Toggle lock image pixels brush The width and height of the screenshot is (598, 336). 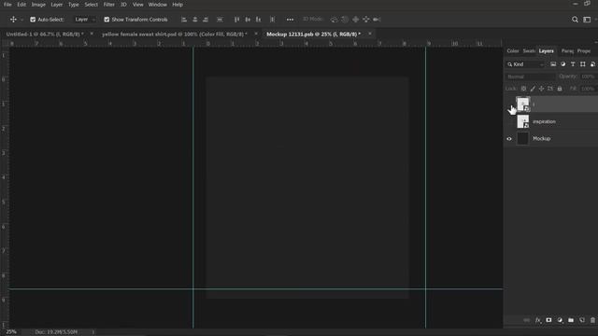533,89
